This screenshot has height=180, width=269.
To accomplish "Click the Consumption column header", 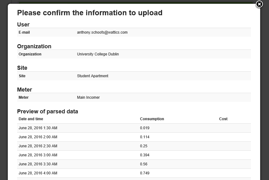I will tap(152, 119).
